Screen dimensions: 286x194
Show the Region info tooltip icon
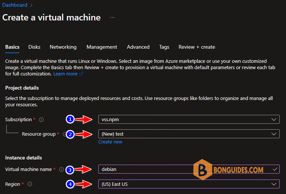click(30, 184)
